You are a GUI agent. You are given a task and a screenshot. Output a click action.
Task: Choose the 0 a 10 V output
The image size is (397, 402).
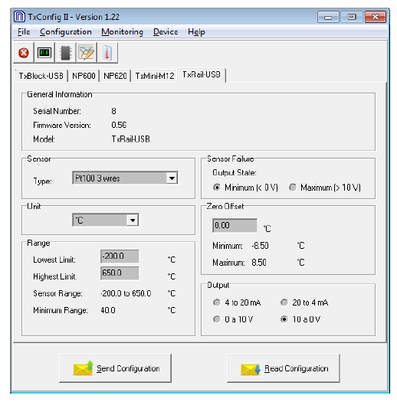point(233,319)
